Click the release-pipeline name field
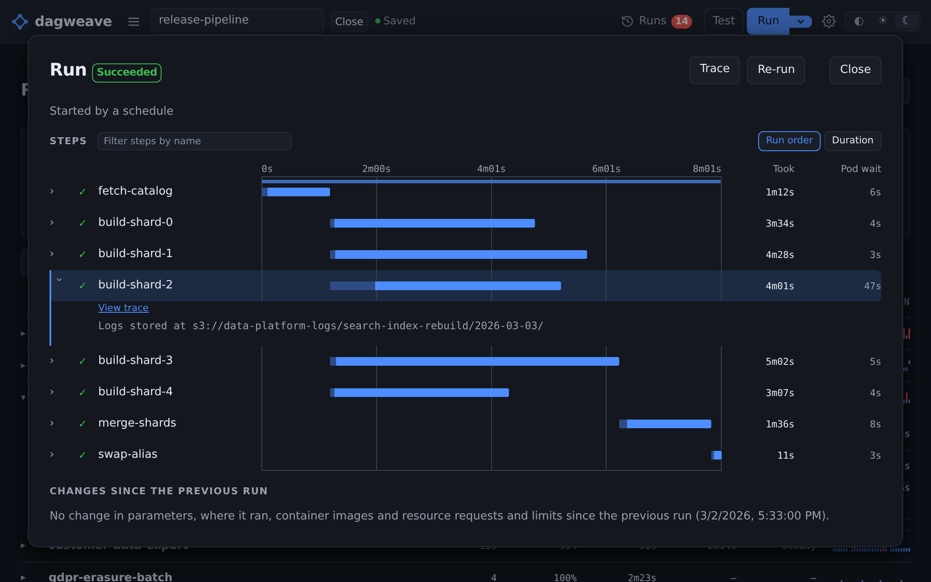The width and height of the screenshot is (931, 582). coord(237,20)
